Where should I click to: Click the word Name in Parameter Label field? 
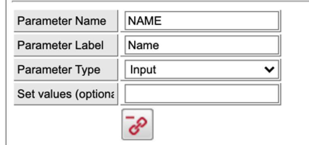[x=144, y=46]
